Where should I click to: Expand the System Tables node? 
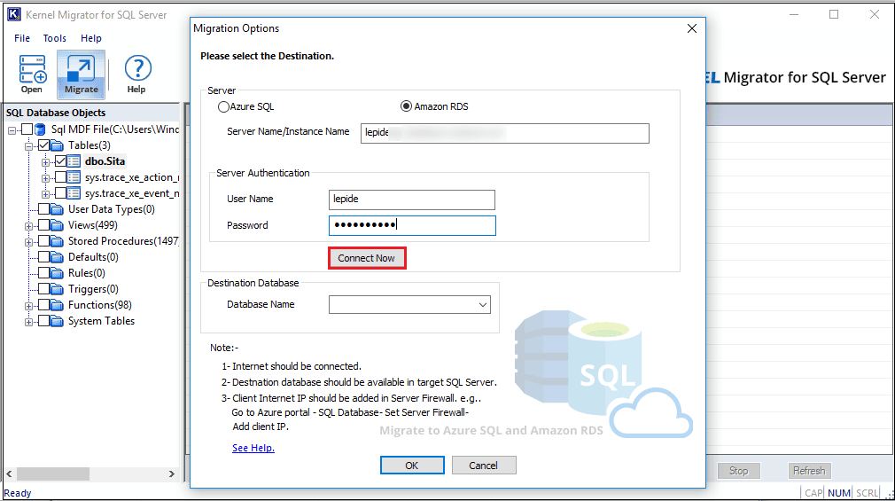click(x=28, y=323)
